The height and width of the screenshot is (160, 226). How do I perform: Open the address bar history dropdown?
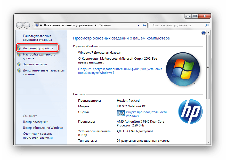[x=138, y=25]
